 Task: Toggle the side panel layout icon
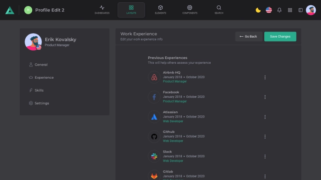tap(301, 10)
